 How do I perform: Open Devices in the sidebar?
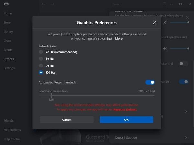9,59
